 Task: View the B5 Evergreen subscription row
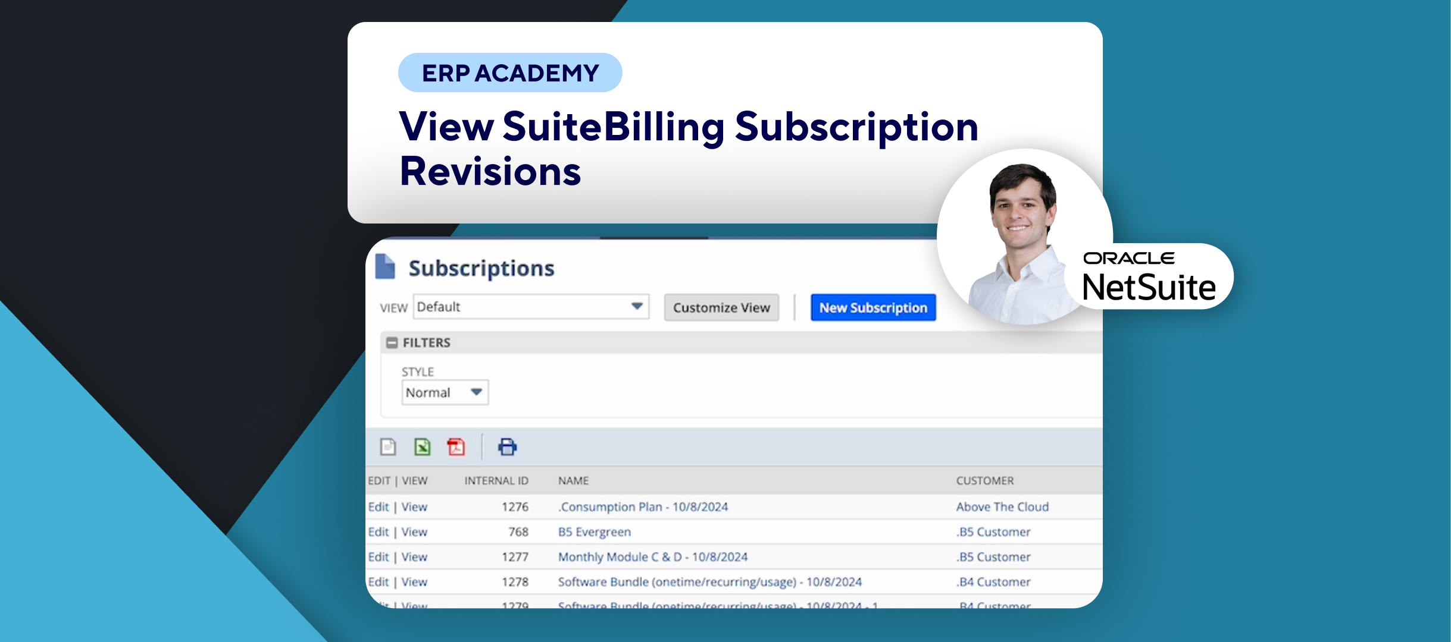414,532
